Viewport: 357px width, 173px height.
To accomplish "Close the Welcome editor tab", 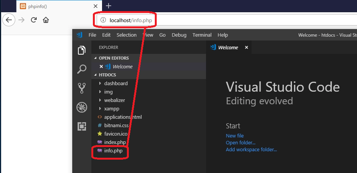I will [x=247, y=47].
